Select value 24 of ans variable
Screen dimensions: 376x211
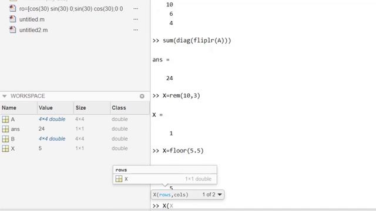42,129
